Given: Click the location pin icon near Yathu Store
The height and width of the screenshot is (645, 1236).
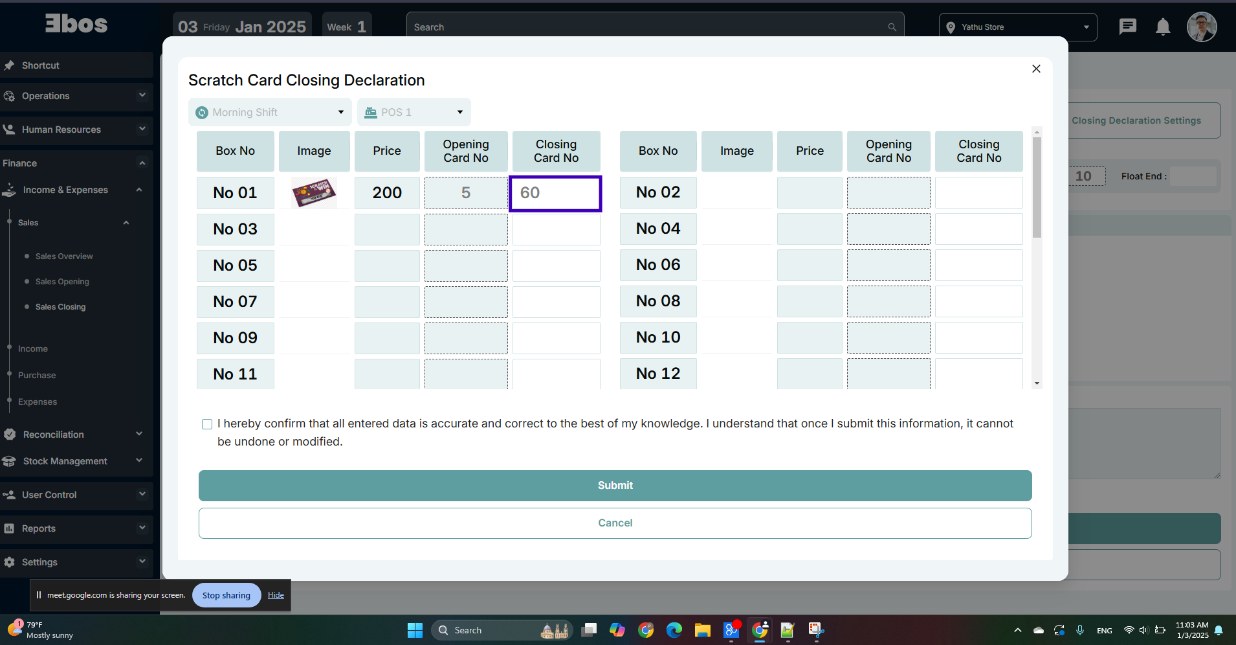Looking at the screenshot, I should coord(951,27).
